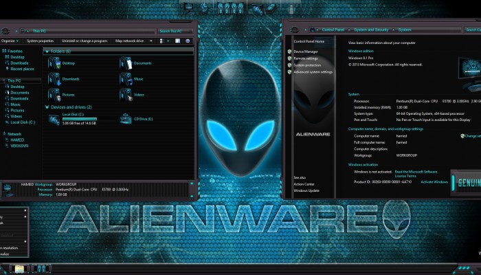481x275 pixels.
Task: Open the Music folder icon
Action: (126, 79)
